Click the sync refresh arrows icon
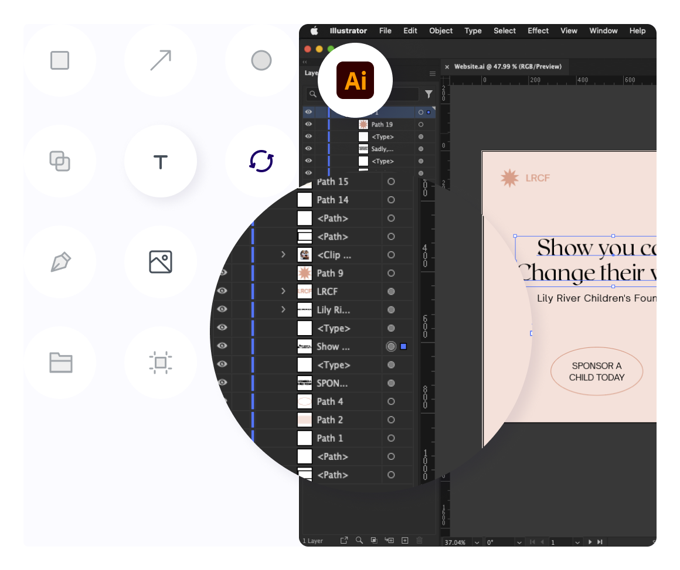The width and height of the screenshot is (680, 570). [261, 161]
